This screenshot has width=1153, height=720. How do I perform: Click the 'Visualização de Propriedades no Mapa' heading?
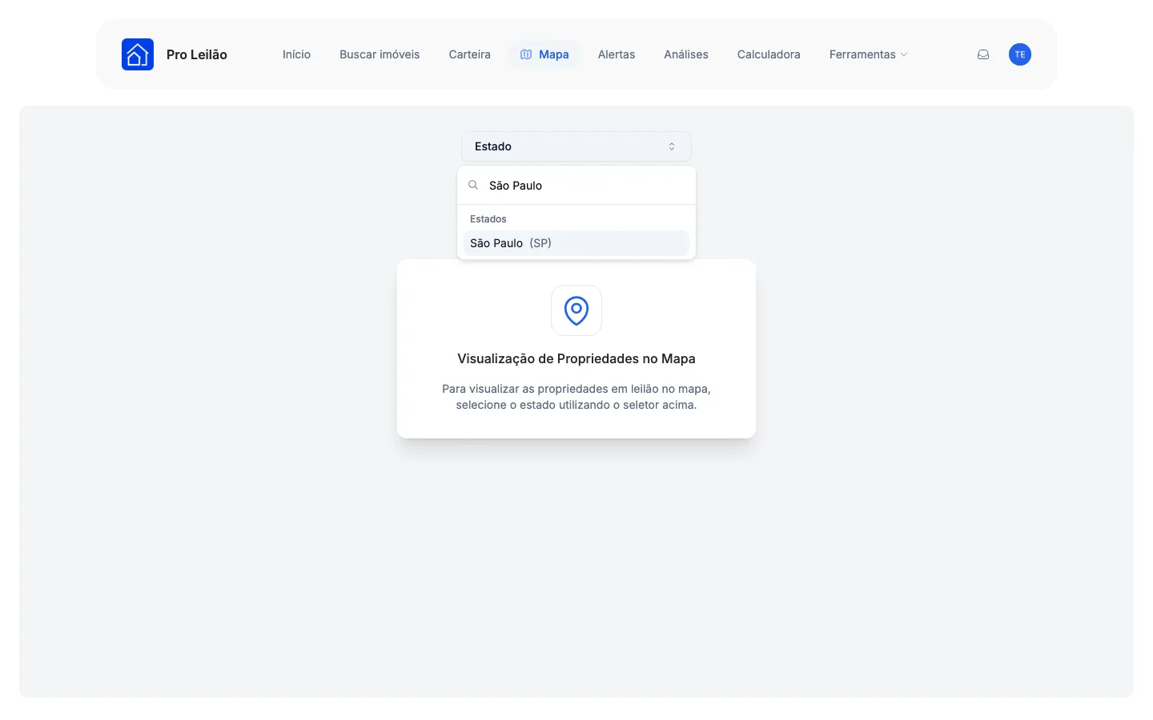pos(576,358)
